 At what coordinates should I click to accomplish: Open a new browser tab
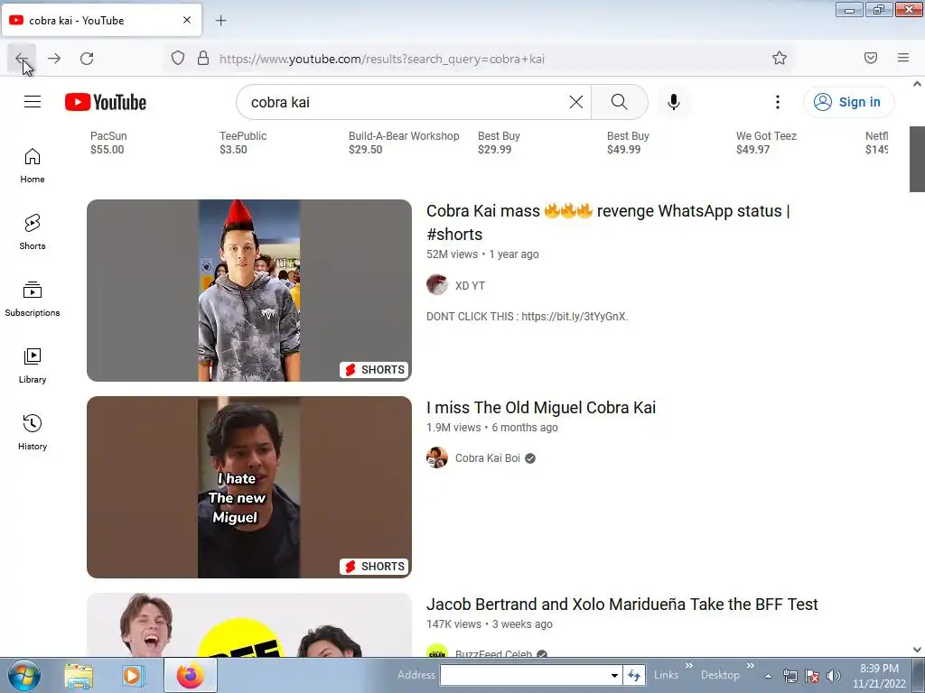(x=220, y=21)
